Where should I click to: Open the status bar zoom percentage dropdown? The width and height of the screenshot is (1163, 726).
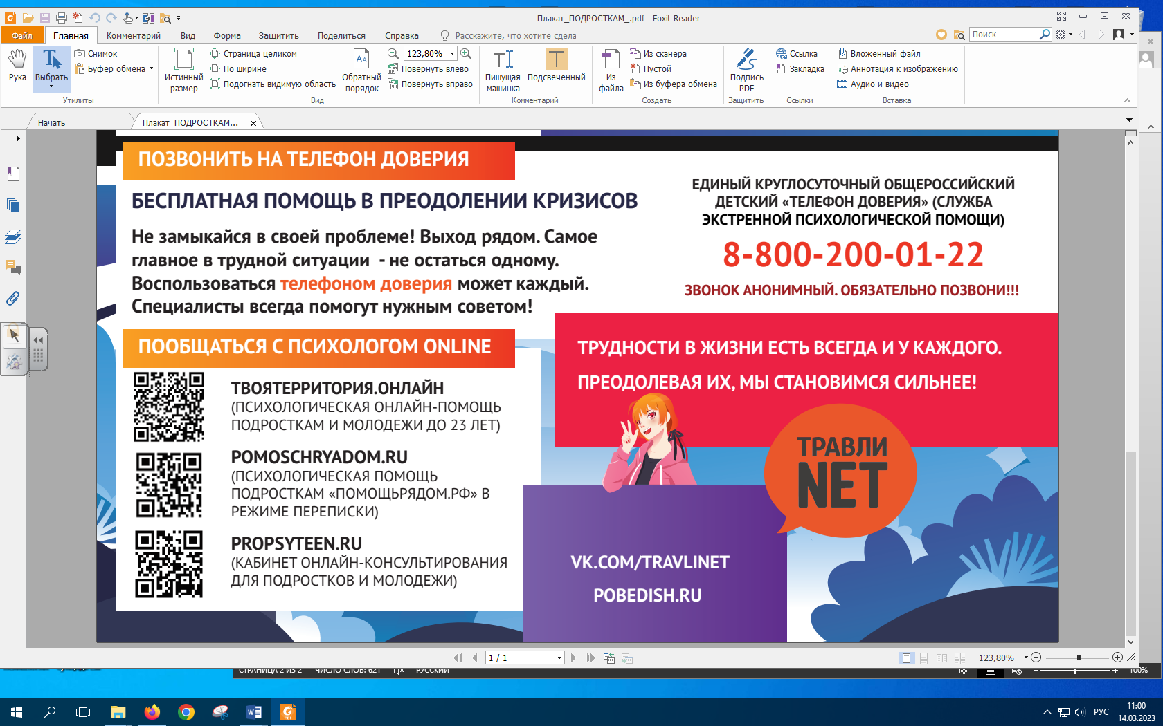tap(1026, 658)
